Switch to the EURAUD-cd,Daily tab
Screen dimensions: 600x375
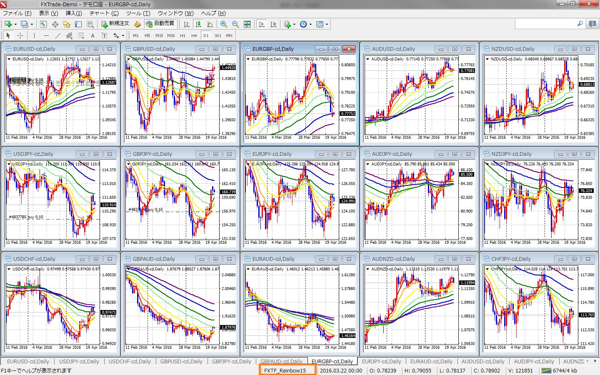(x=431, y=361)
